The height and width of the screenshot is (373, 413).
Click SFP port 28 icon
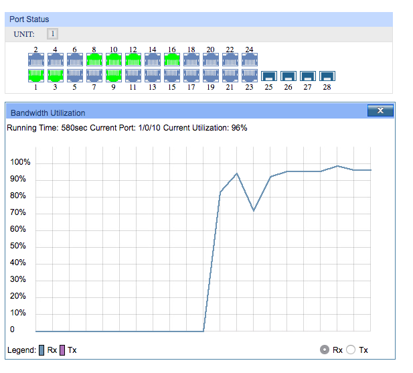coord(327,76)
